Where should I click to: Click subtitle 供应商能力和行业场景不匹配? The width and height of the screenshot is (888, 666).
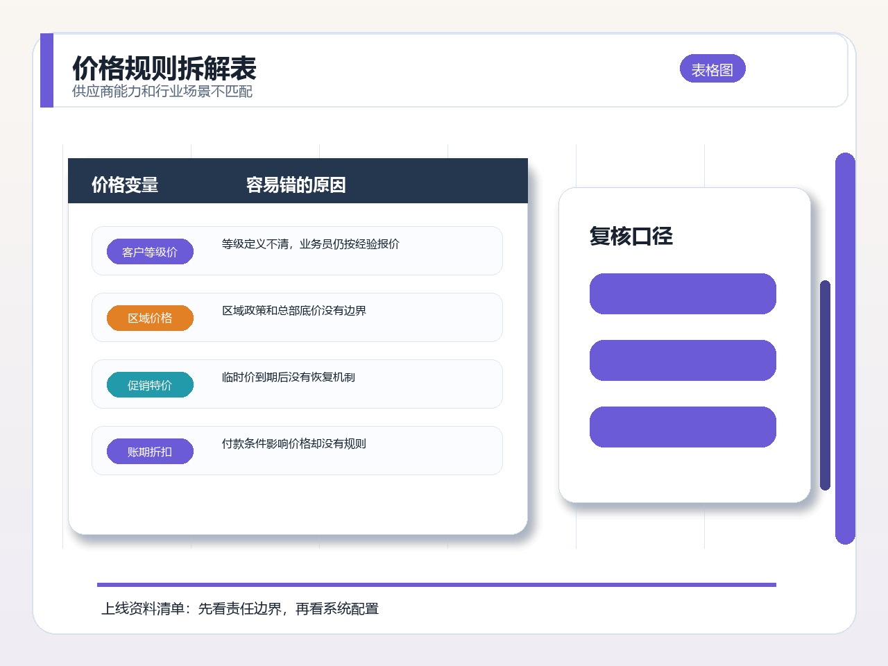pos(162,92)
